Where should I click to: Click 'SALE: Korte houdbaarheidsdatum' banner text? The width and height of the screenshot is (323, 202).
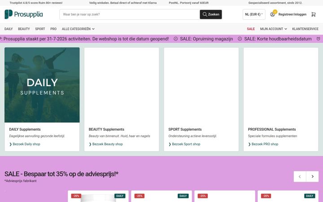pos(278,39)
